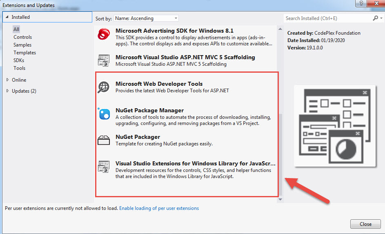This screenshot has height=234, width=385.
Task: Click the NuGet Packager box icon
Action: point(104,140)
